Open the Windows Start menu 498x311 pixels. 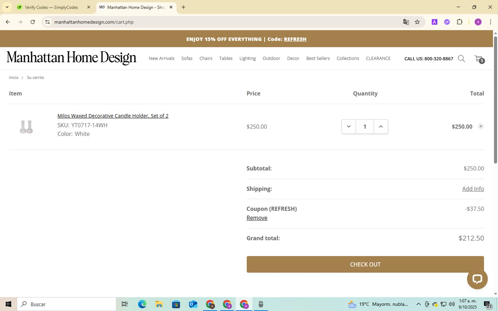(8, 304)
